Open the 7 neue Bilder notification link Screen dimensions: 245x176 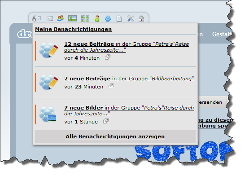tap(129, 110)
